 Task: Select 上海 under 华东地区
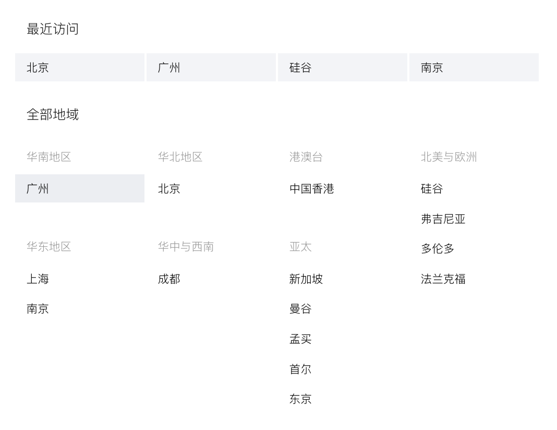click(x=38, y=279)
